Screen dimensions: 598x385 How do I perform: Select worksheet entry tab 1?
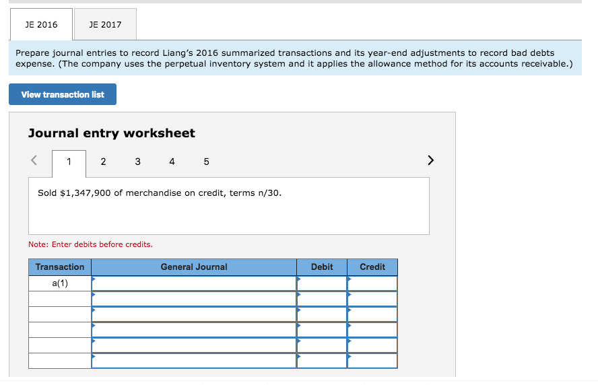pos(69,163)
